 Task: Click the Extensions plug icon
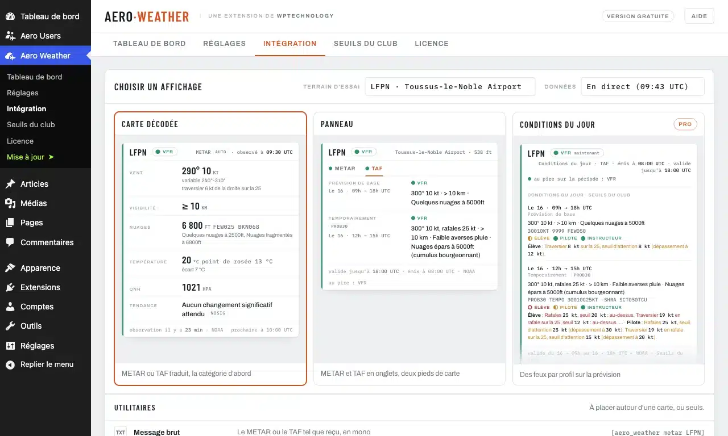(10, 287)
